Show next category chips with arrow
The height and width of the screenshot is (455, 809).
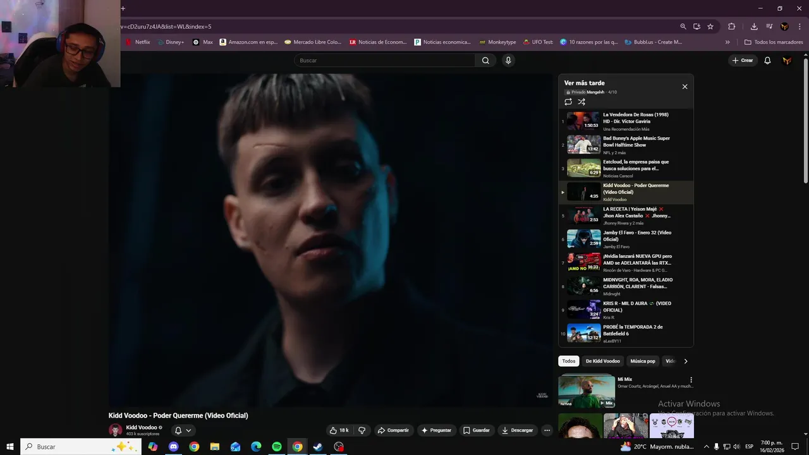coord(686,361)
